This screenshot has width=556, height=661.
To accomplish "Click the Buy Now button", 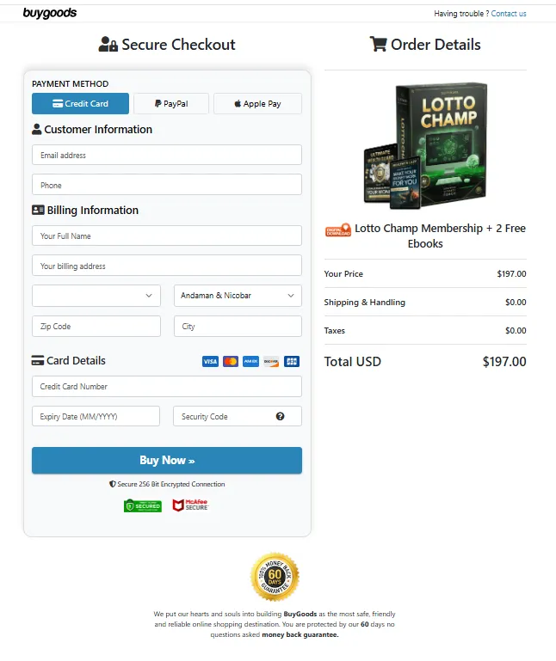I will click(167, 461).
